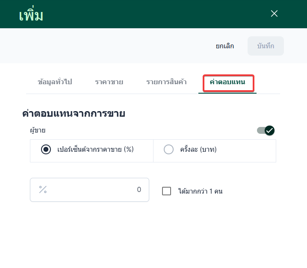The height and width of the screenshot is (268, 307).
Task: Select the ค่าตอบแทน tab
Action: [227, 82]
